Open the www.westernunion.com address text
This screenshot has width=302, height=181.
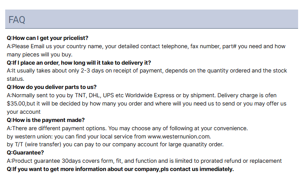(179, 137)
